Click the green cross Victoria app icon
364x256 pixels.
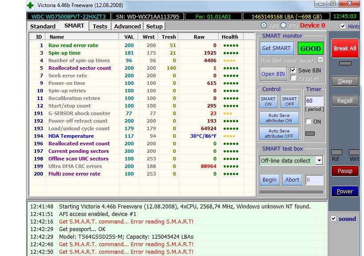(30, 5)
